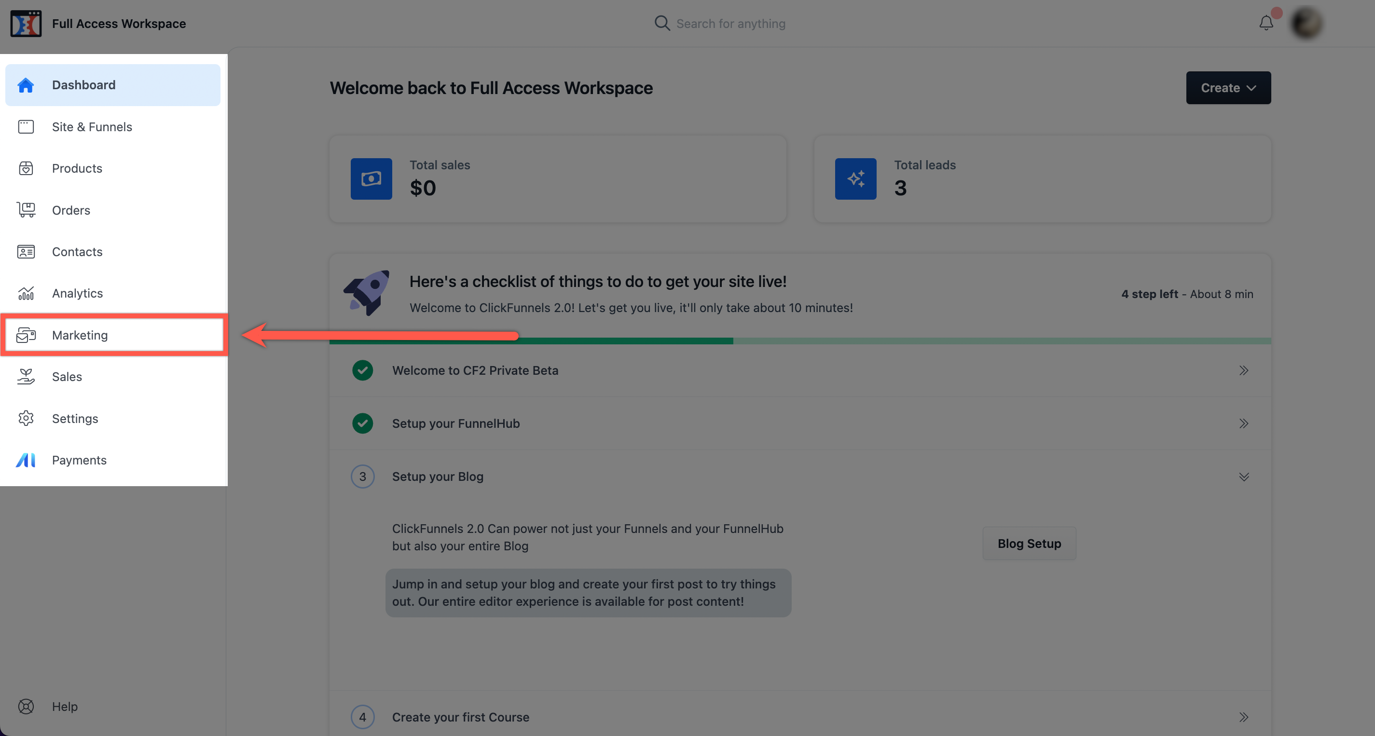Open the notifications bell
This screenshot has width=1375, height=736.
pyautogui.click(x=1266, y=23)
